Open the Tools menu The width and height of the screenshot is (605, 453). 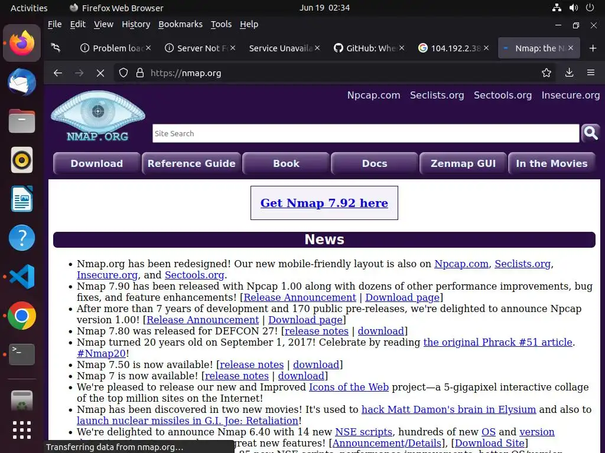point(221,24)
